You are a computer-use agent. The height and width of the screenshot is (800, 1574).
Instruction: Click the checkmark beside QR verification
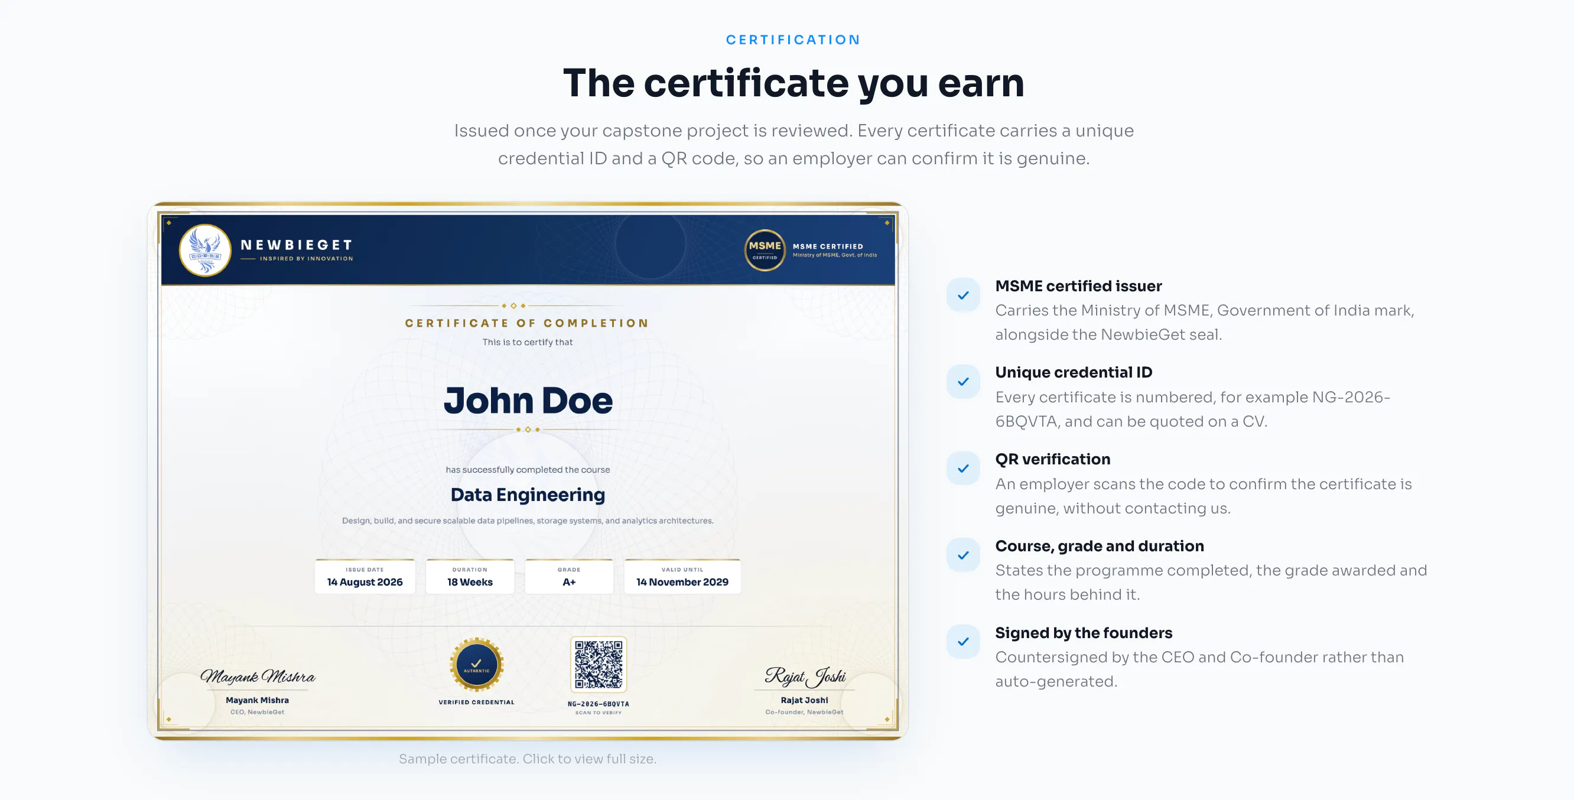point(963,469)
